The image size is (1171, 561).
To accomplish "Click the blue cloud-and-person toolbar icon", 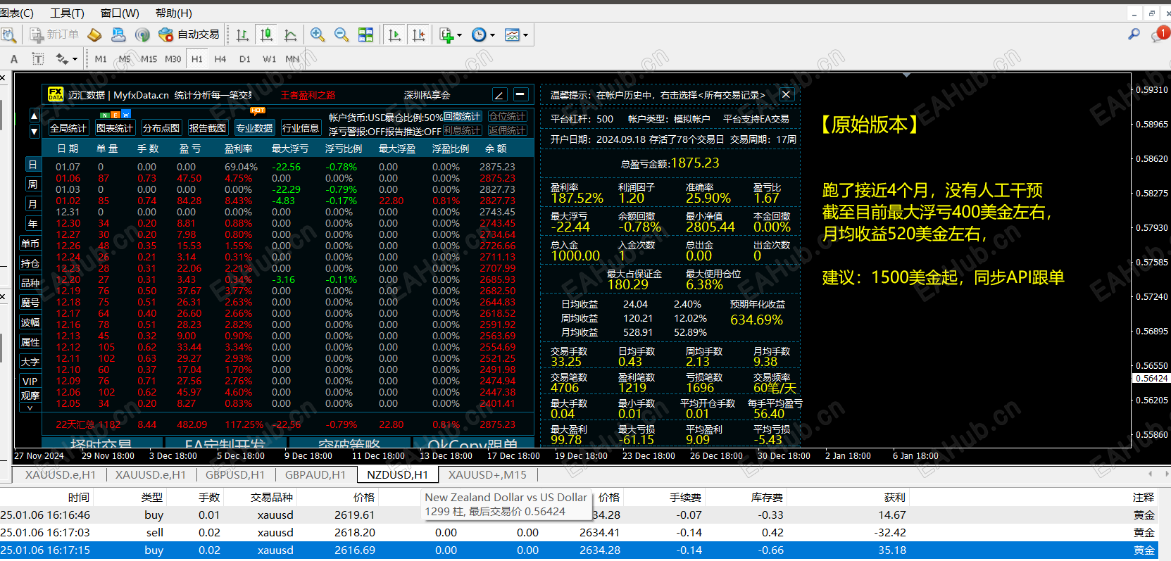I will click(118, 34).
